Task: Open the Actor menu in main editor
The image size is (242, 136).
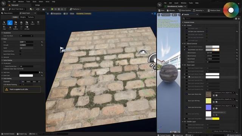Action: click(x=47, y=2)
